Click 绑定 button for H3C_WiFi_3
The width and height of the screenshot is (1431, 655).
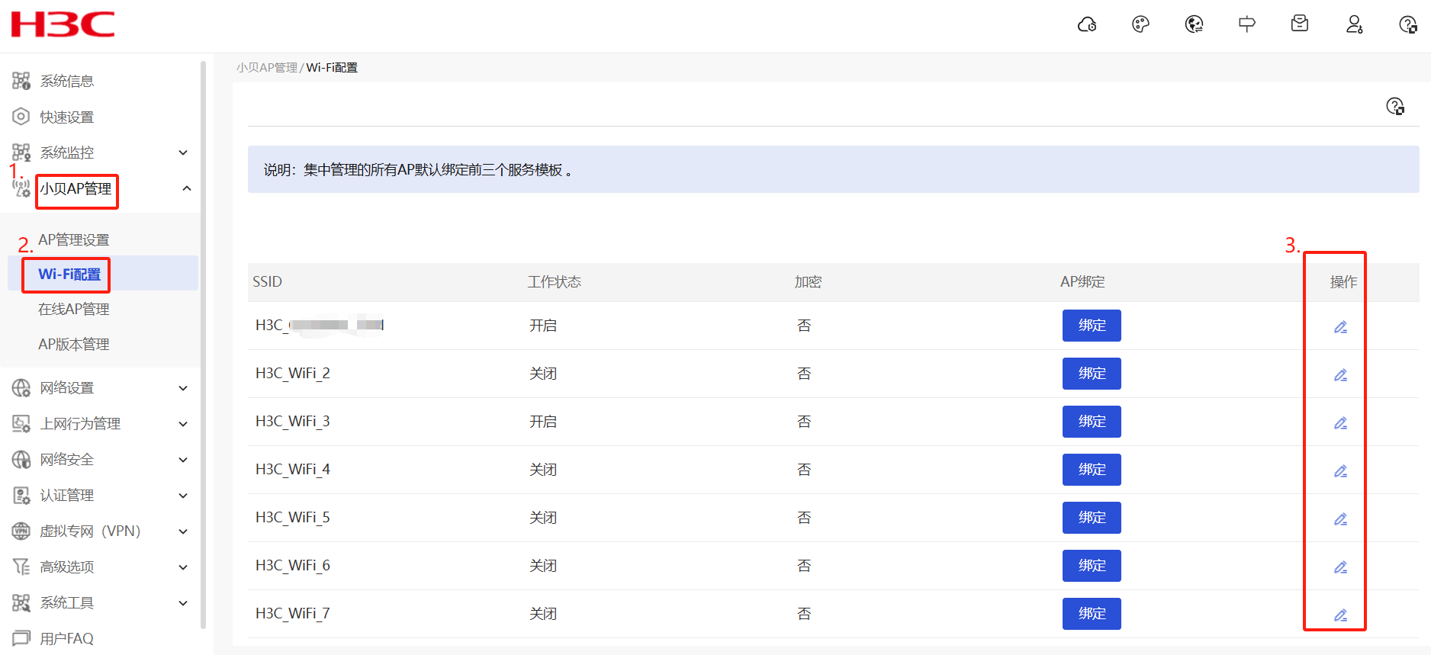(x=1092, y=422)
